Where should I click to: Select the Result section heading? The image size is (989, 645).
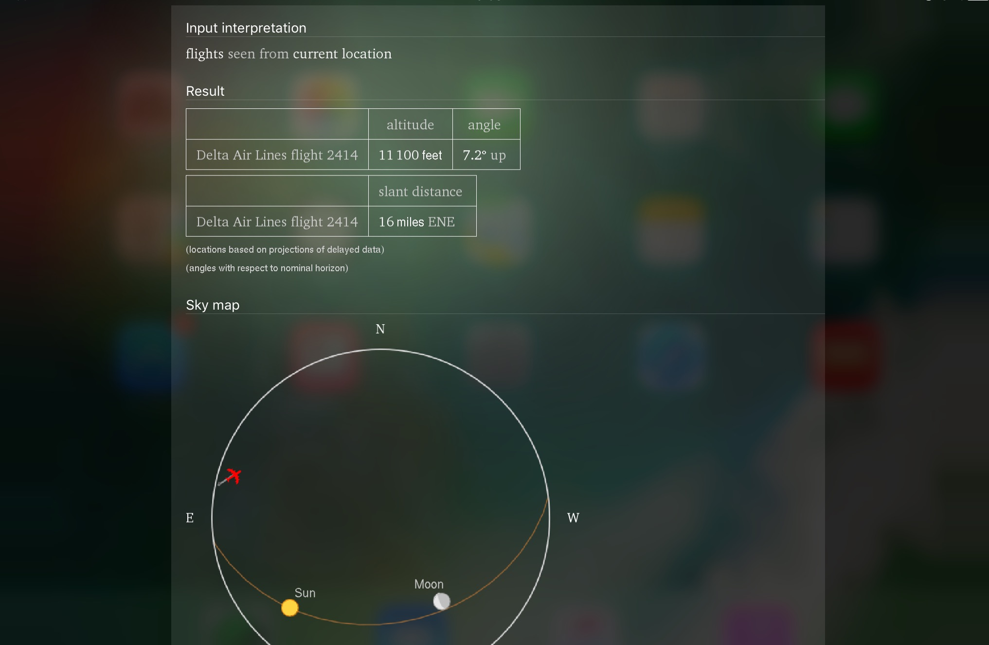(x=205, y=91)
